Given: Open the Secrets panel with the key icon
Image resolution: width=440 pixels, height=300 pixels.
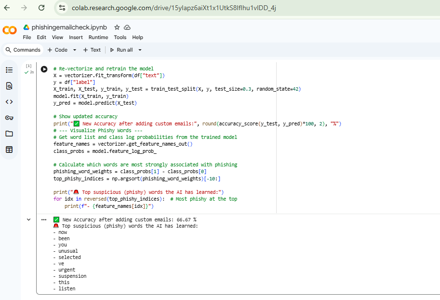Looking at the screenshot, I should [9, 117].
